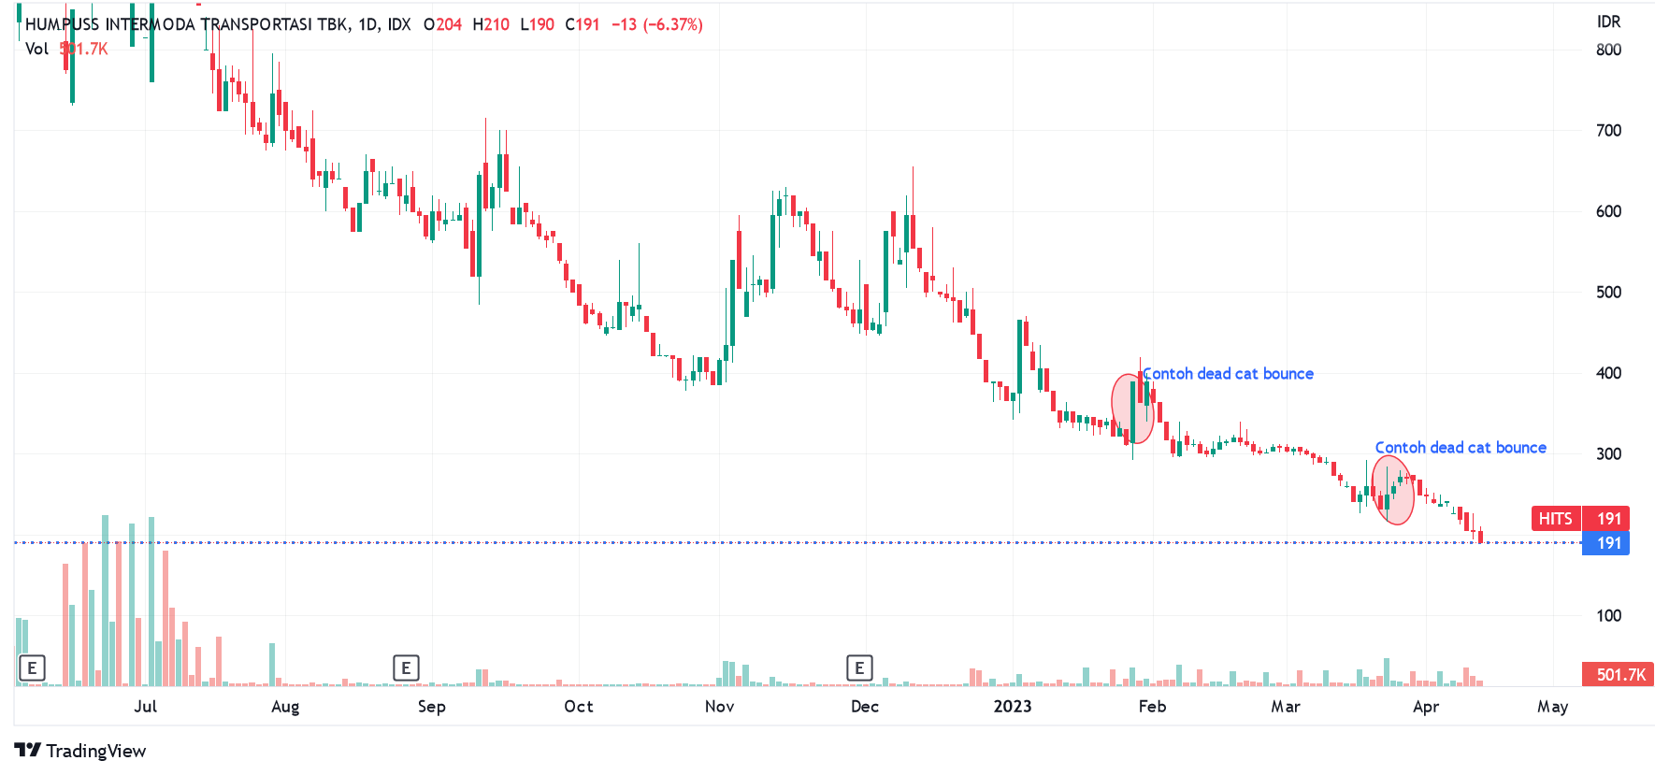
Task: Click the Dec time axis label
Action: tap(865, 707)
